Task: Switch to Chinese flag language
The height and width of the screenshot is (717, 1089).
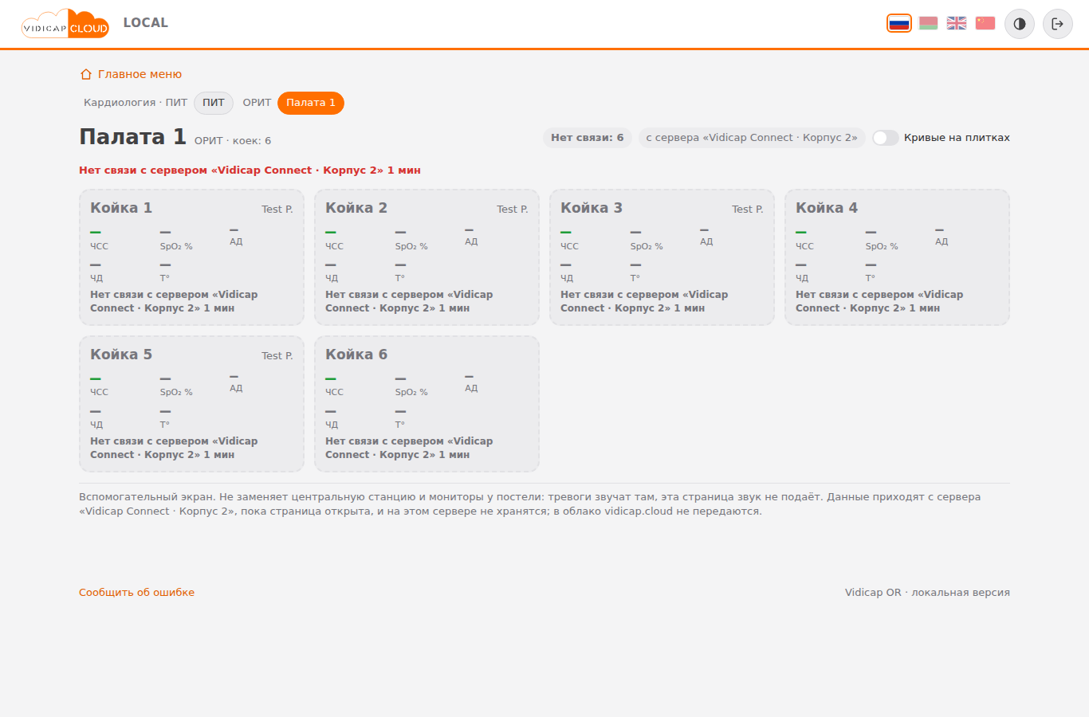Action: tap(985, 23)
